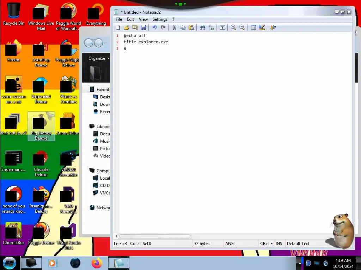Click line number 3 in the margin

pos(117,48)
